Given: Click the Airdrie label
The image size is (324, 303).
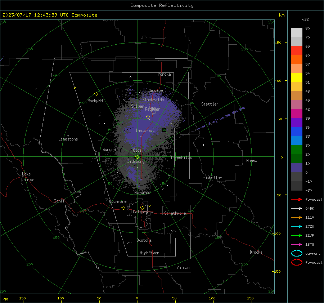Looking at the screenshot, I should pos(142,192).
